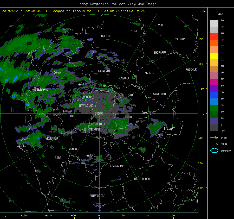This screenshot has height=219, width=234.
Task: Click the NARAGUND city label
Action: point(88,97)
